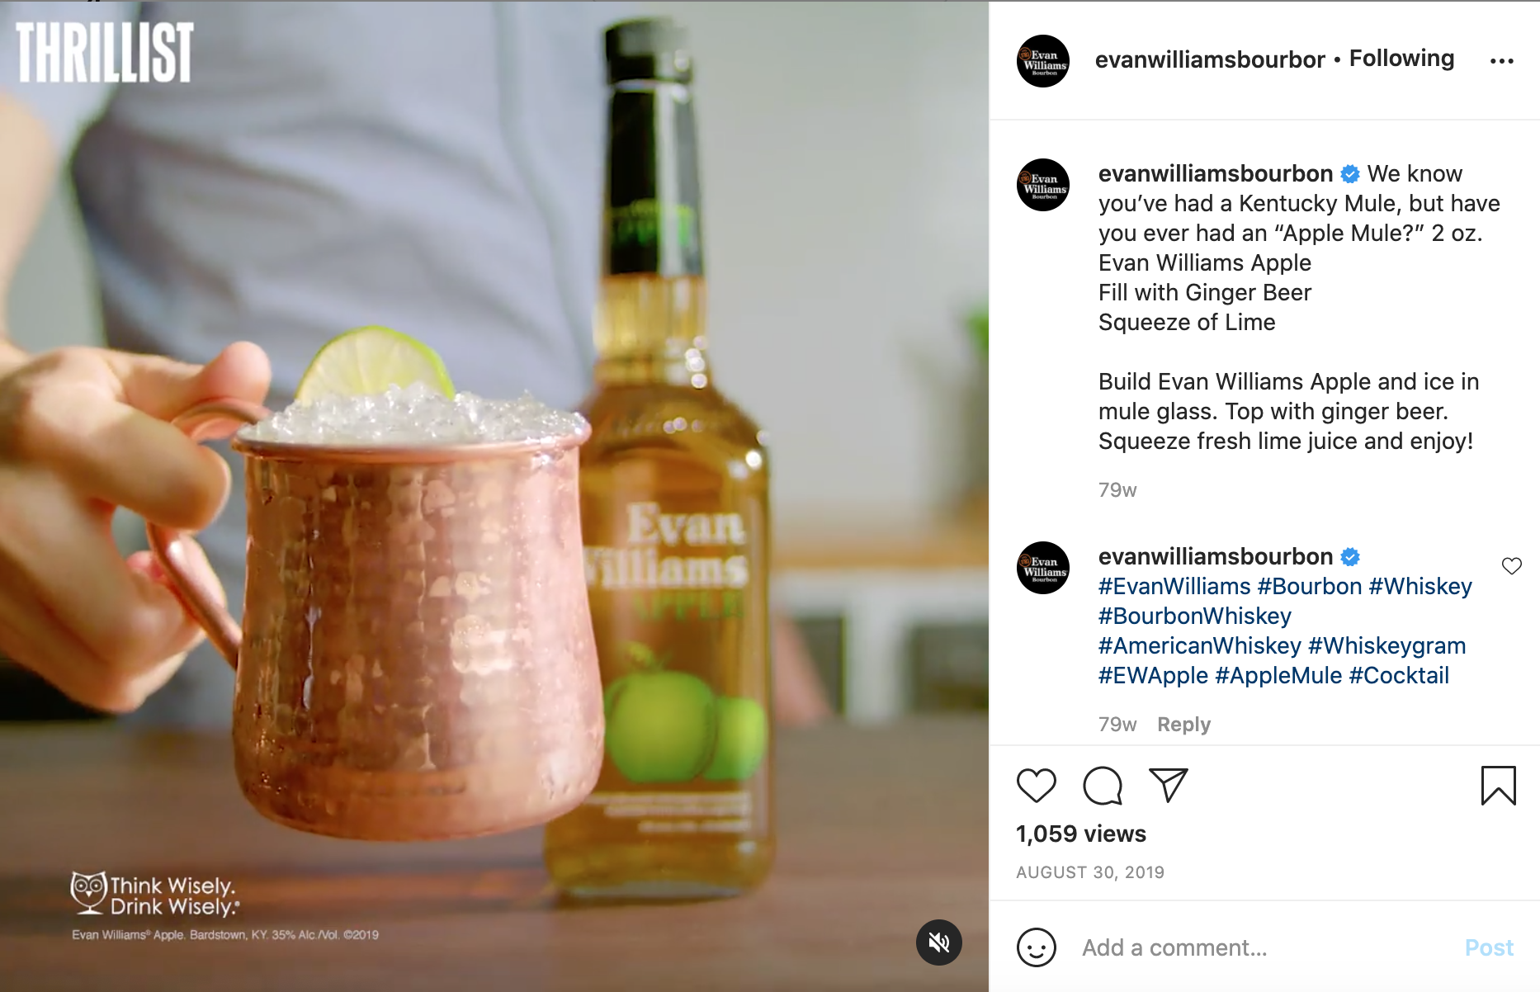Open the header username evanwilliamsbourbon
The image size is (1540, 992).
[1210, 59]
